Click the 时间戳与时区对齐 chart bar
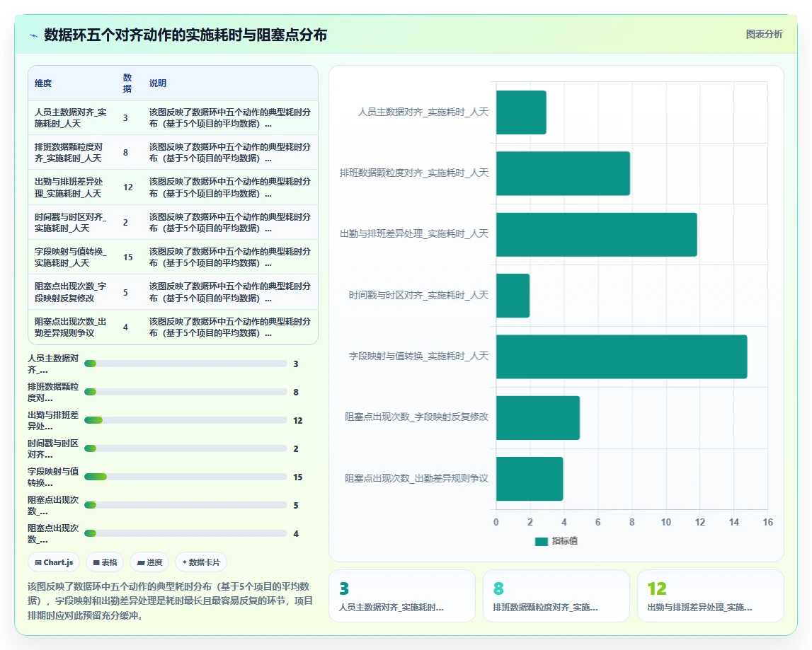 click(x=513, y=296)
